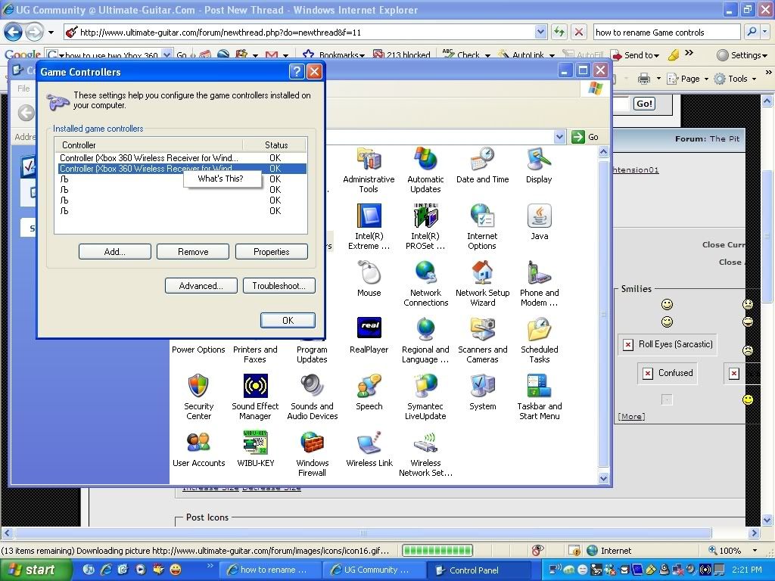This screenshot has height=581, width=775.
Task: Open Network Setup Wizard icon
Action: click(482, 283)
